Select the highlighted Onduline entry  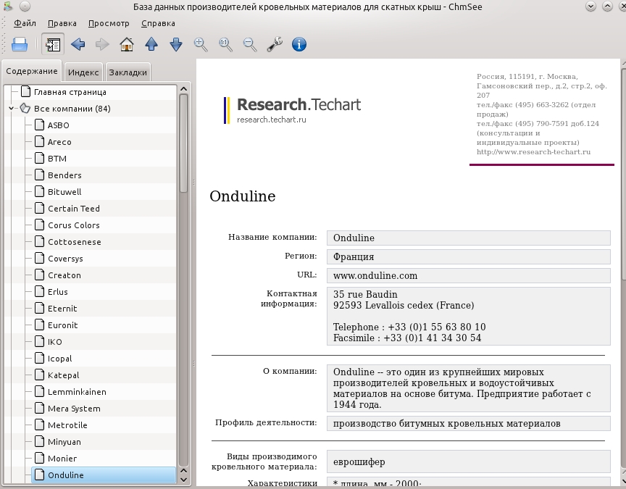coord(104,475)
